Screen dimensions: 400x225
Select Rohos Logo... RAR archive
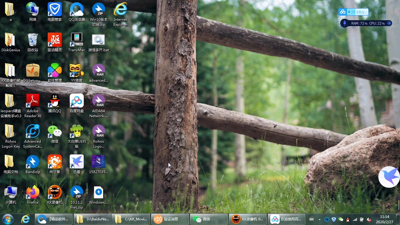[99, 136]
